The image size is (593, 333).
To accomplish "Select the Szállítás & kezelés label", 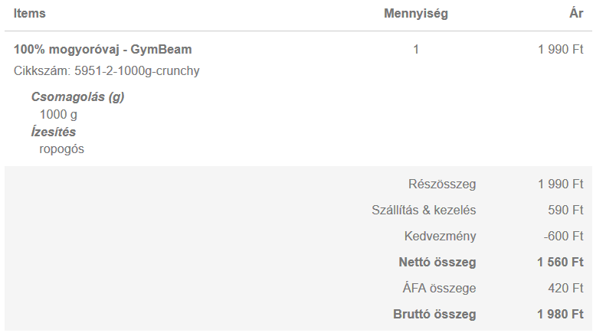I will click(424, 211).
